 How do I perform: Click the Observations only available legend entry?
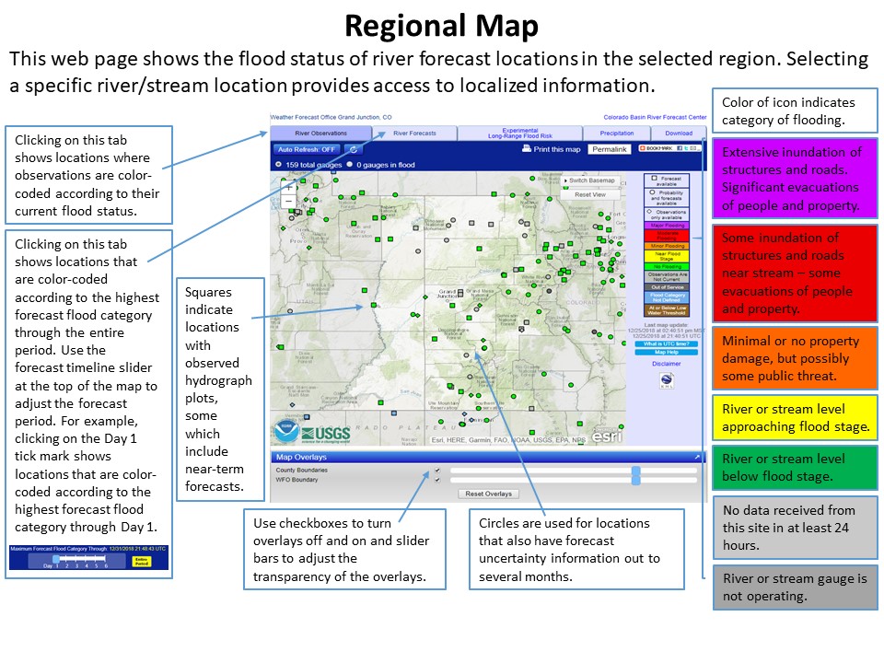click(x=667, y=215)
